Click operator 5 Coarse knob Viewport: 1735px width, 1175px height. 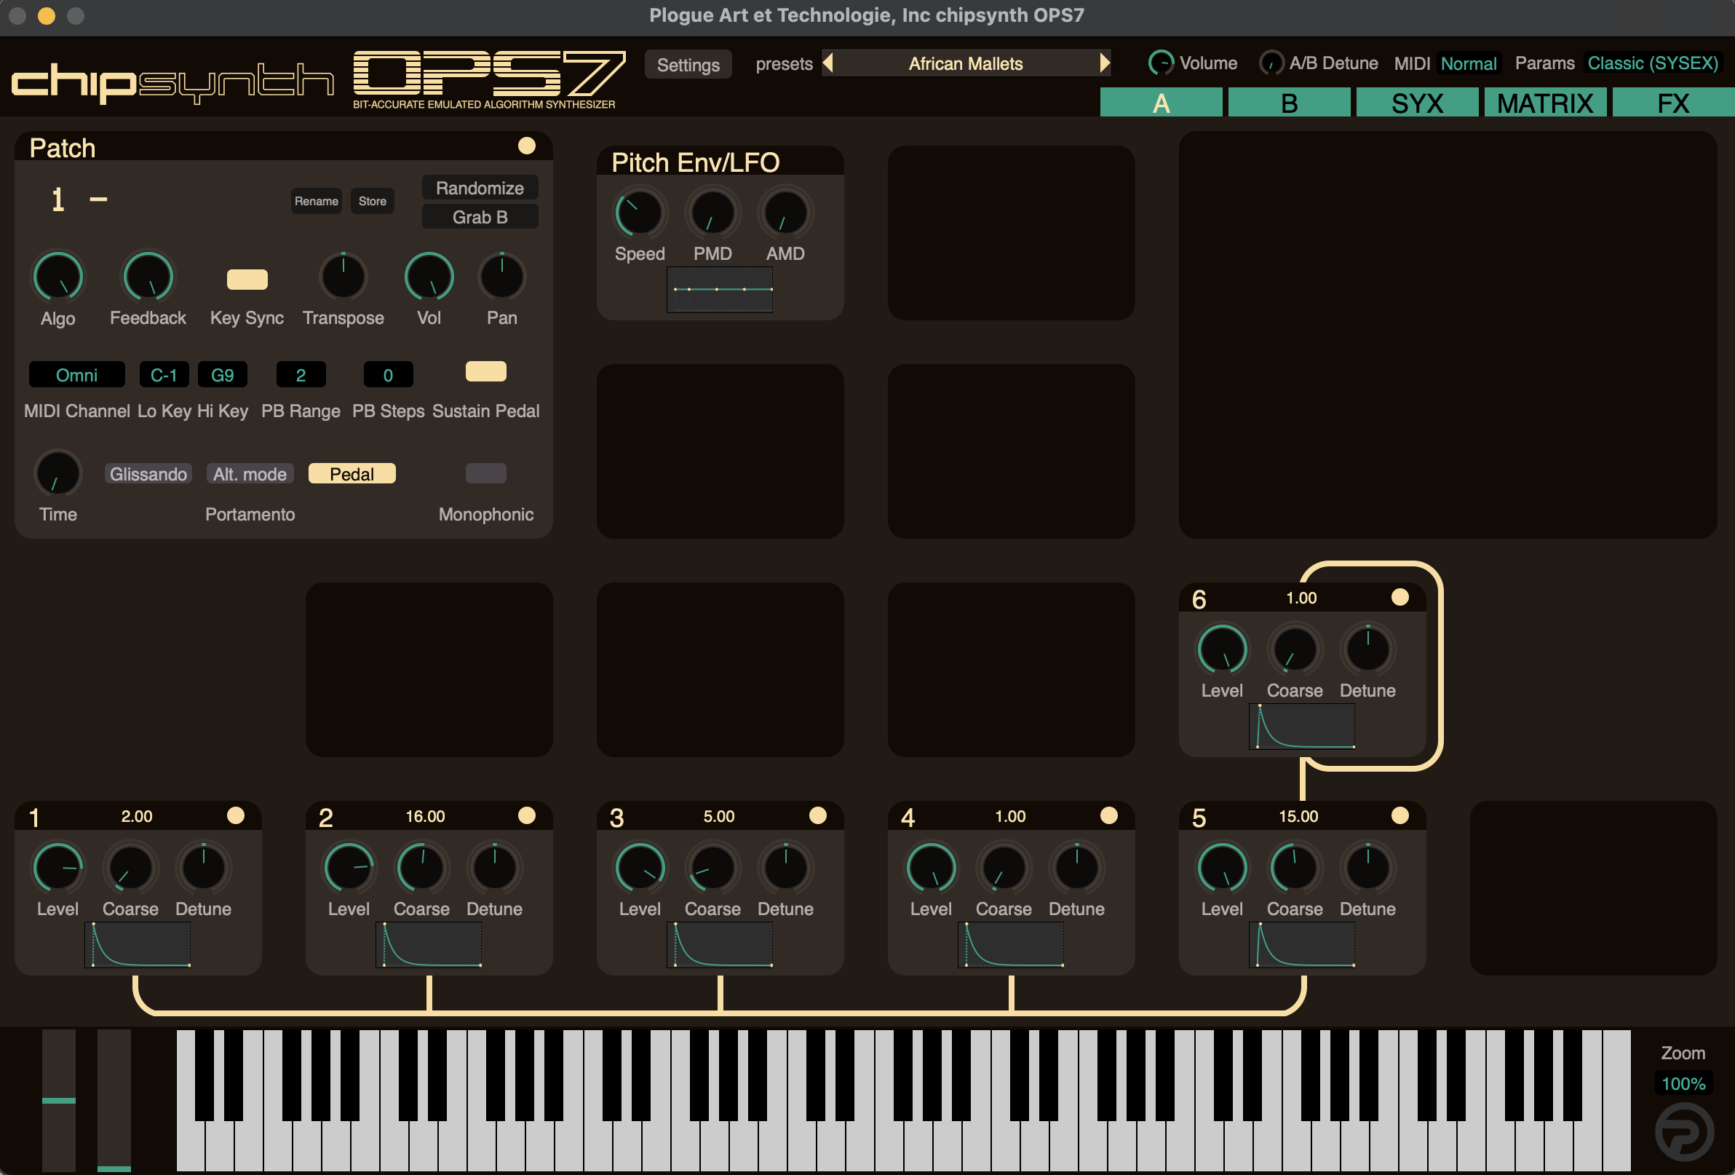[x=1295, y=868]
